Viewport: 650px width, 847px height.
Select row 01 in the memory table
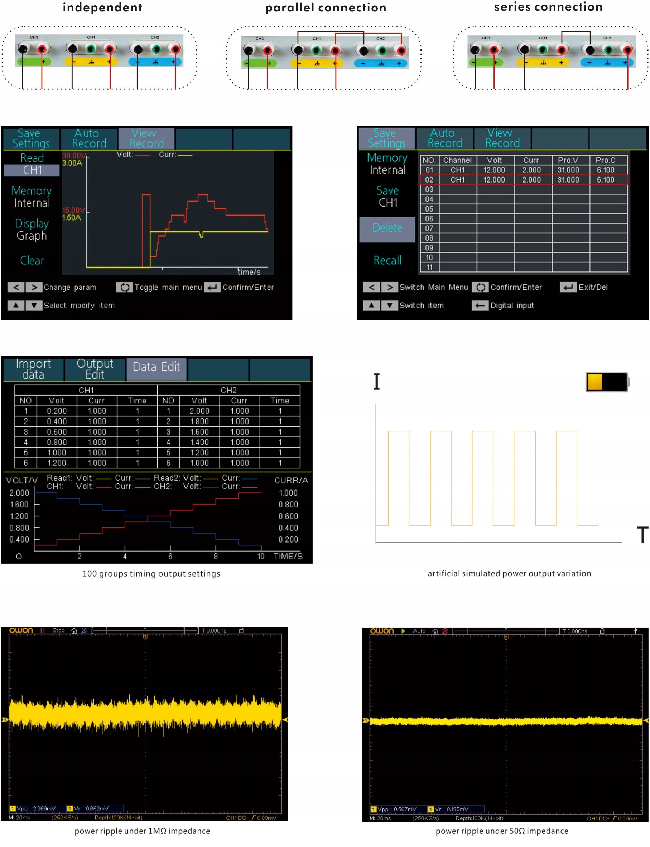(x=524, y=170)
